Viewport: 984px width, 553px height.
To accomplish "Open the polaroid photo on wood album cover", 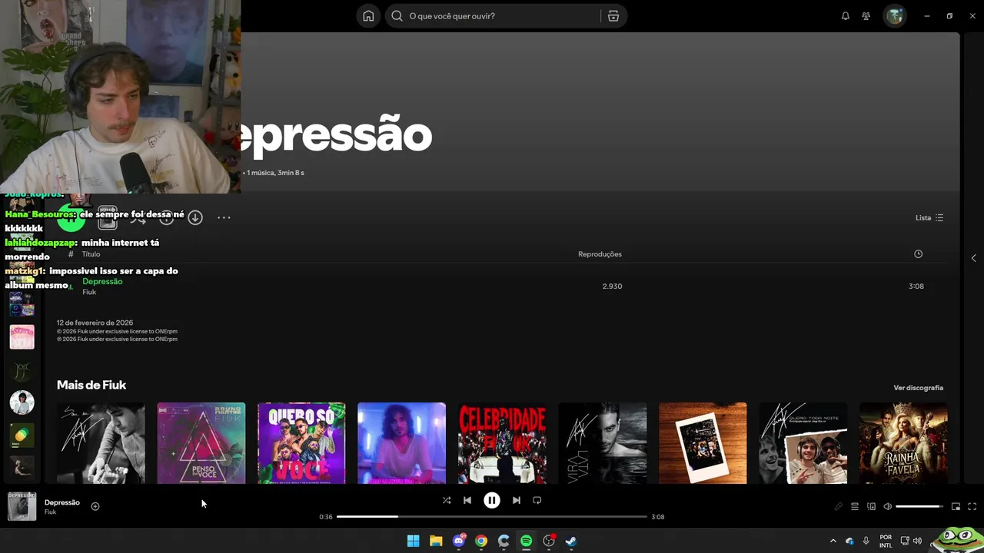I will [703, 443].
